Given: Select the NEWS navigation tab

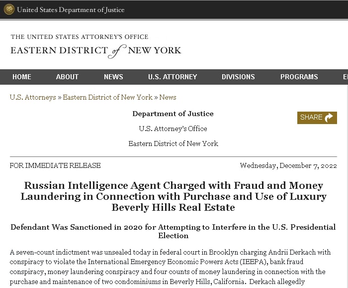Looking at the screenshot, I should tap(113, 77).
